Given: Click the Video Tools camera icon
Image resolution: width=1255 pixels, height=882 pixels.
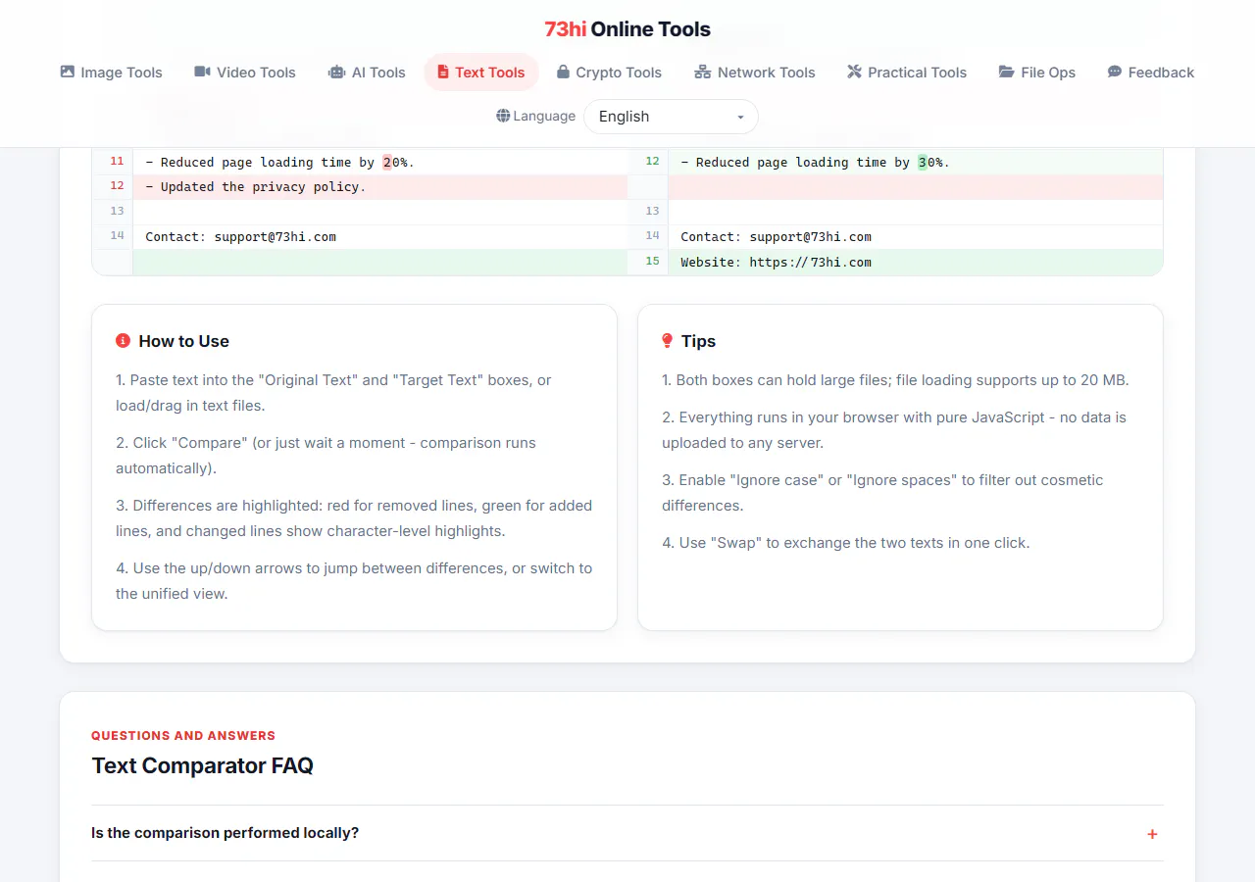Looking at the screenshot, I should pos(202,72).
